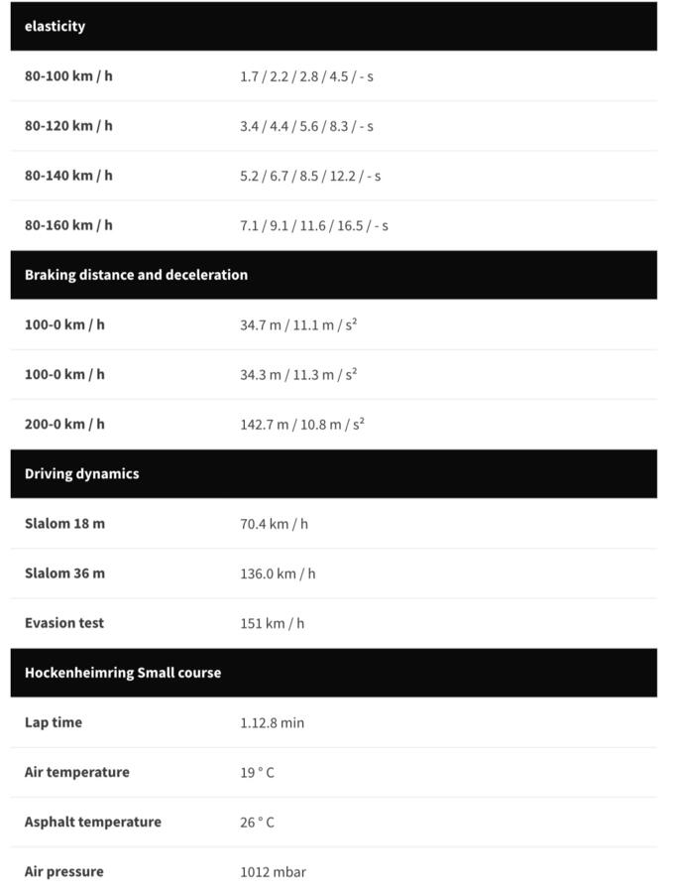Select the 80-100 km/h row label
The height and width of the screenshot is (893, 675).
[x=68, y=76]
